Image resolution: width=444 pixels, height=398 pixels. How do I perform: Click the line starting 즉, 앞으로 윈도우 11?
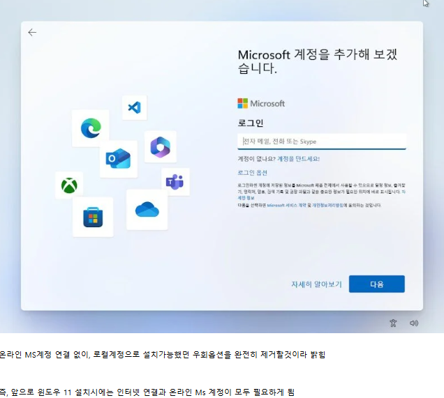pyautogui.click(x=147, y=392)
